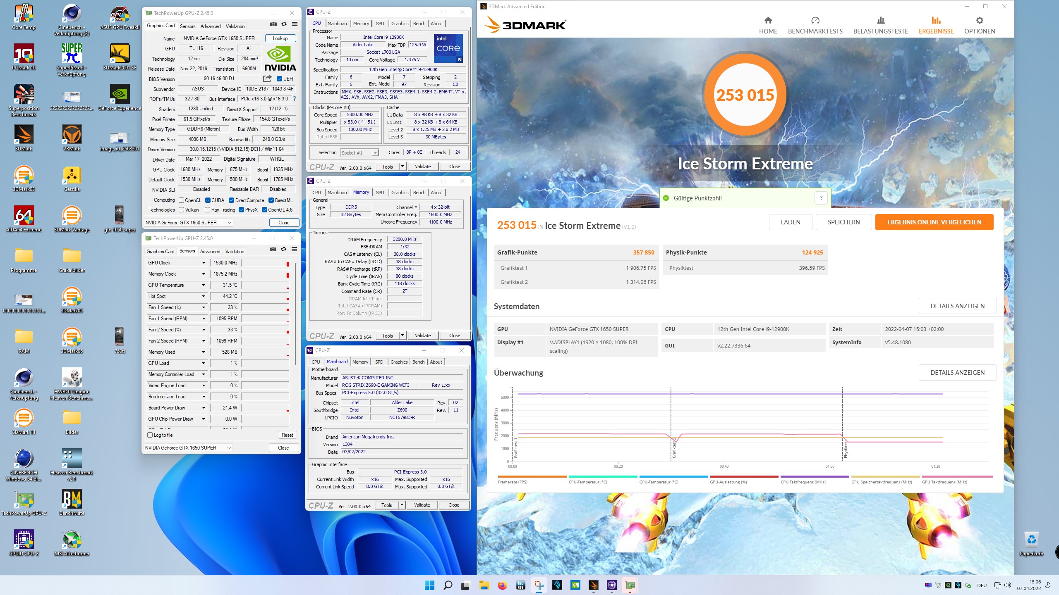Open PCMark 10 desktop icon
This screenshot has height=595, width=1059.
pos(24,57)
